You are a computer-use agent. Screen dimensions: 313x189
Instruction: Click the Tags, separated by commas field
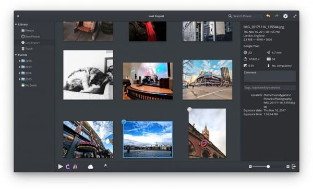click(270, 87)
